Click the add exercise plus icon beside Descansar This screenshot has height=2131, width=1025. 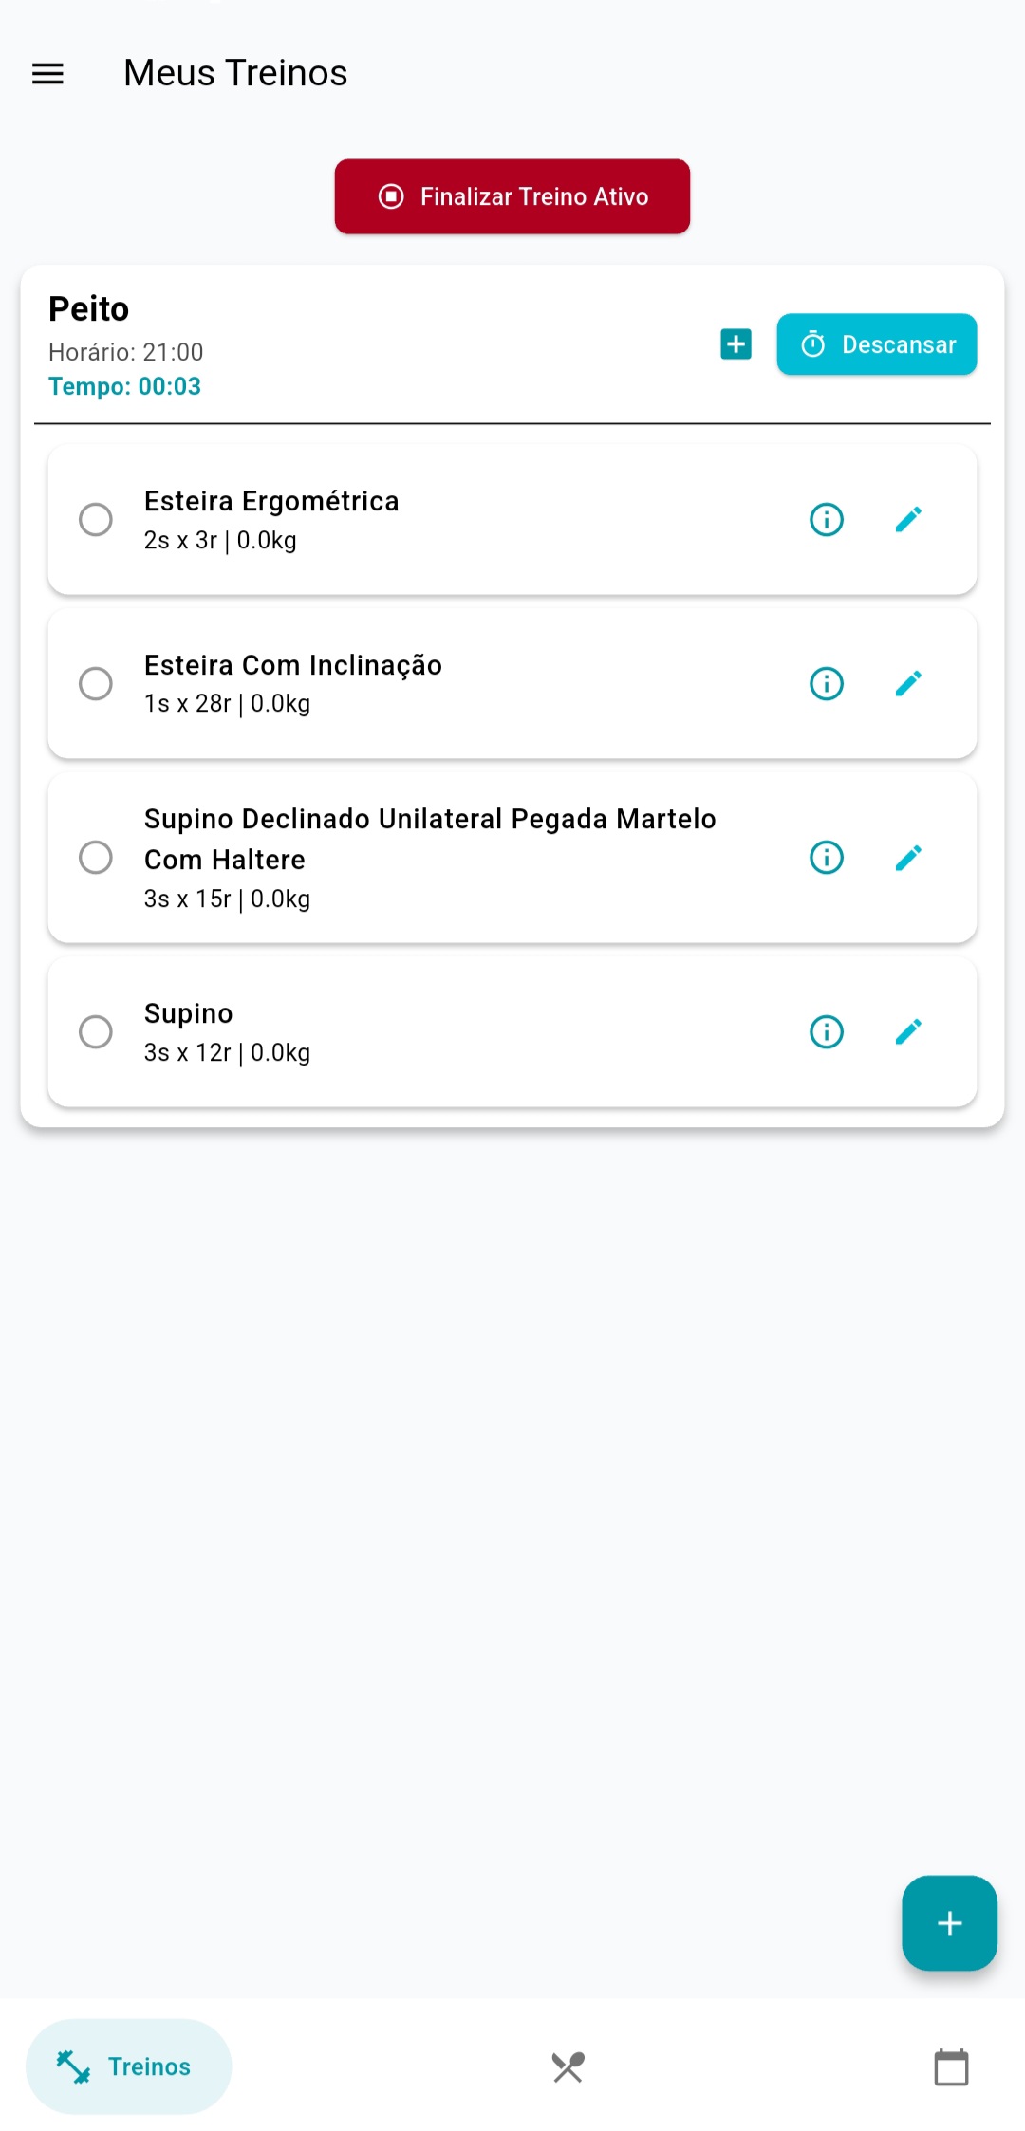pos(736,344)
